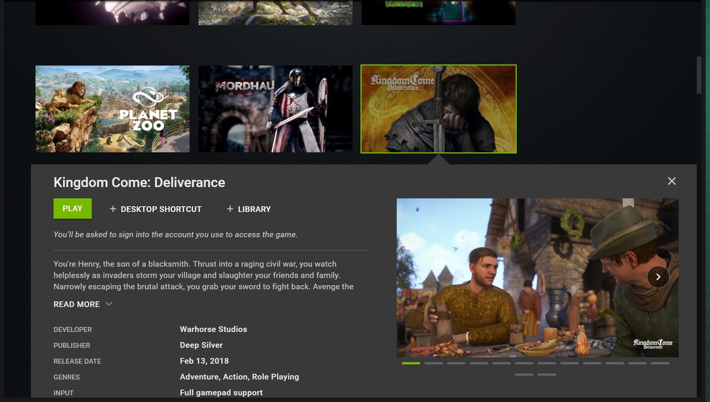Click the highlighted Kingdom Come Deliverance tile
The width and height of the screenshot is (710, 402).
point(439,109)
